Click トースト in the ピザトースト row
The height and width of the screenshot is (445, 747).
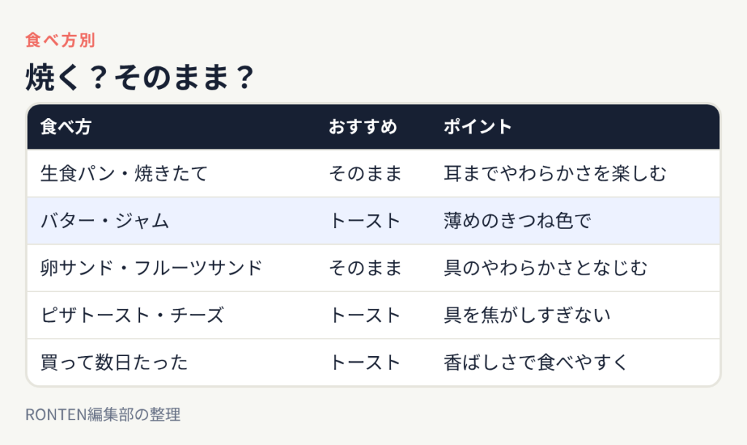(x=365, y=315)
